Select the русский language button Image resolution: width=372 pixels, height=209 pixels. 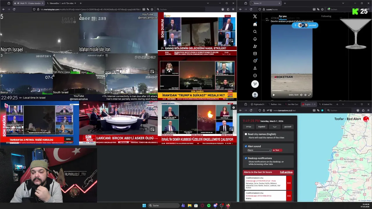click(x=287, y=127)
